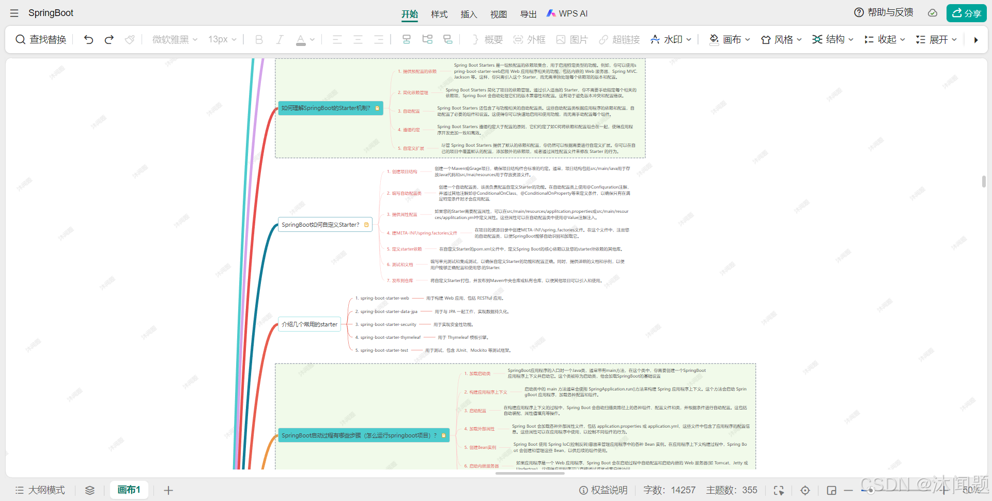The width and height of the screenshot is (992, 501).
Task: Open the font family 微软雅黑 dropdown
Action: point(175,39)
